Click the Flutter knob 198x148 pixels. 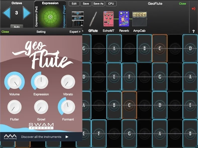14,107
